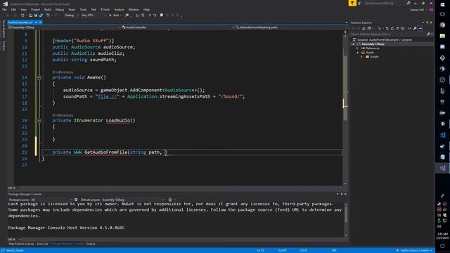Click the references lens above Awake
This screenshot has width=450, height=253.
[63, 72]
